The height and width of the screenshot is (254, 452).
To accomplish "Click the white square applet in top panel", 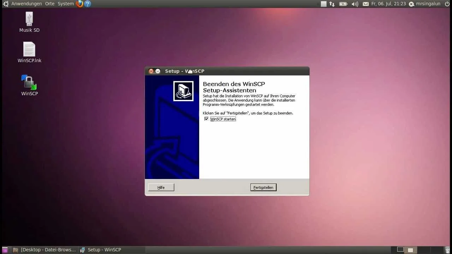I will point(323,4).
